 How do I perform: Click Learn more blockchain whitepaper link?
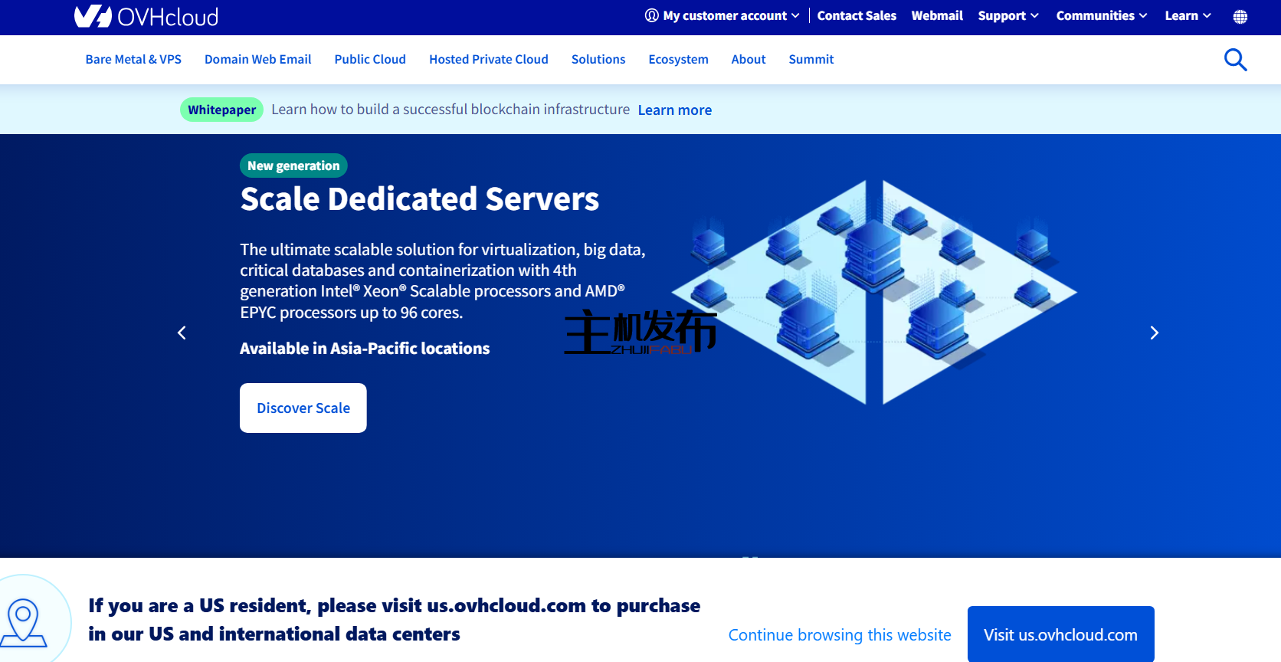(675, 110)
